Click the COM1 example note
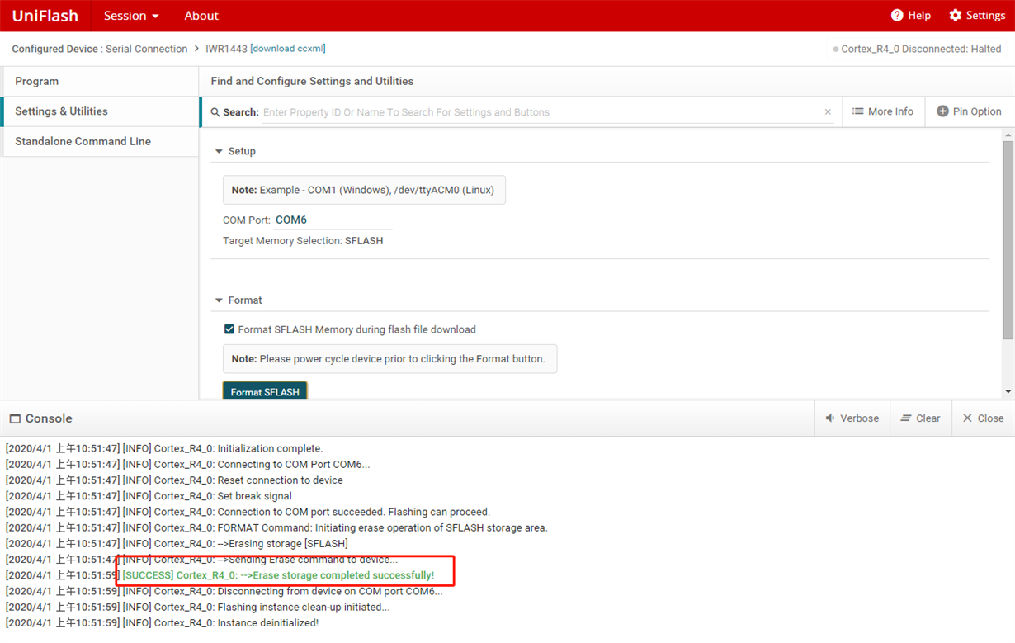The width and height of the screenshot is (1015, 643). (x=364, y=190)
